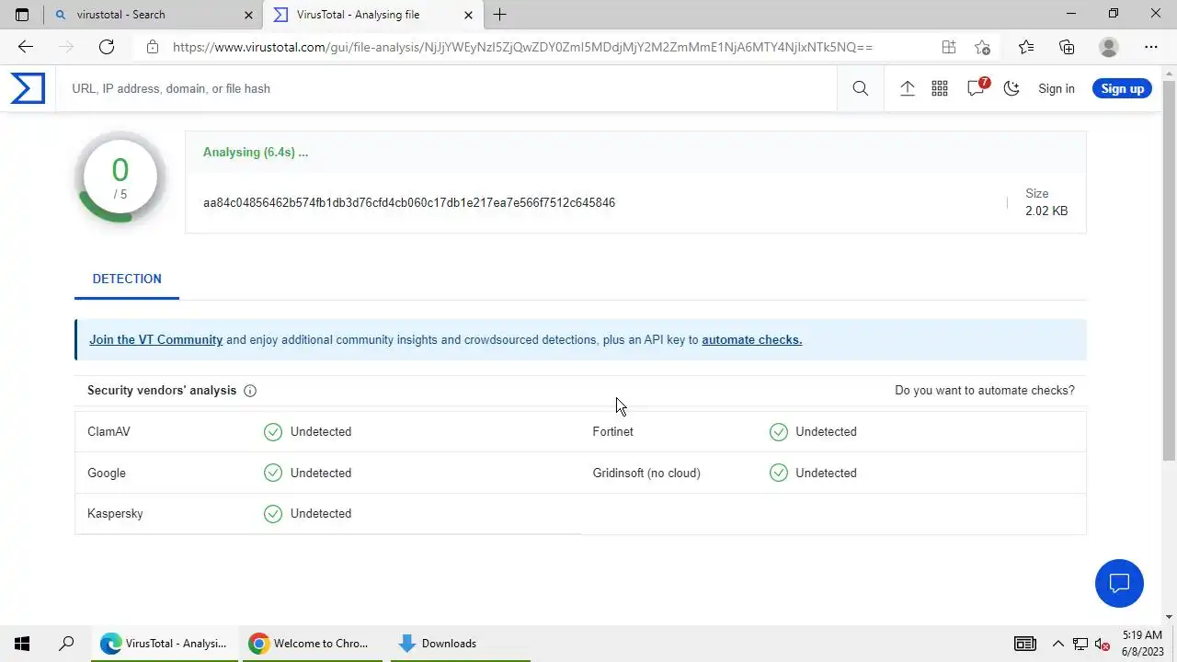The image size is (1177, 662).
Task: Click the touch keyboard tray icon
Action: [x=1024, y=644]
